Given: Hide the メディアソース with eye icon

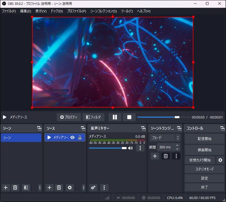Looking at the screenshot, I should [72, 138].
